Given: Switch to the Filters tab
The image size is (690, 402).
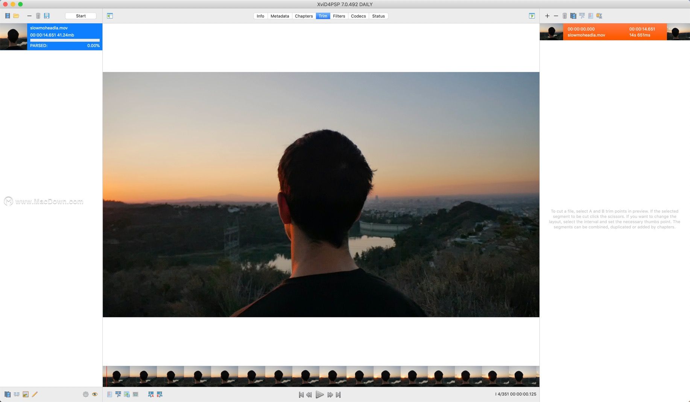Looking at the screenshot, I should click(x=339, y=16).
